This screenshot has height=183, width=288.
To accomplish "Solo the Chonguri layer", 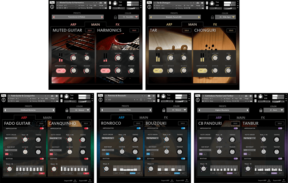I will coord(231,30).
